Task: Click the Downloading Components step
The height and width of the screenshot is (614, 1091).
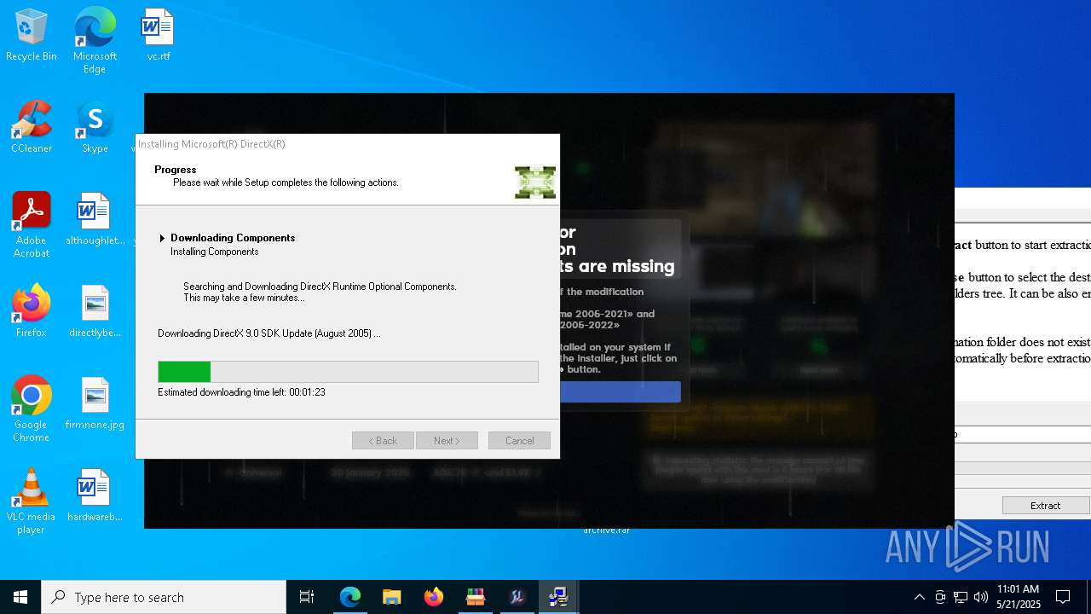Action: [233, 238]
